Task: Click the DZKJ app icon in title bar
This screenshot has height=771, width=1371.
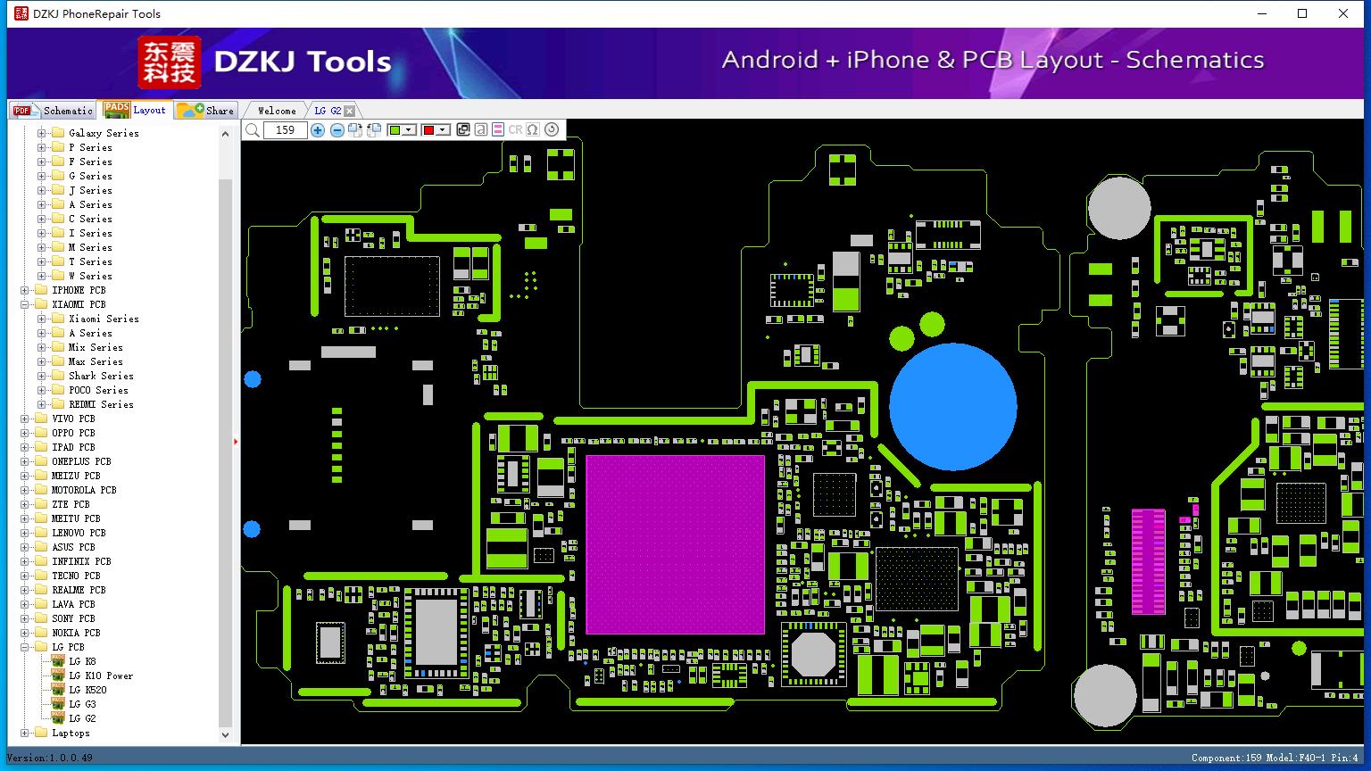Action: click(x=21, y=13)
